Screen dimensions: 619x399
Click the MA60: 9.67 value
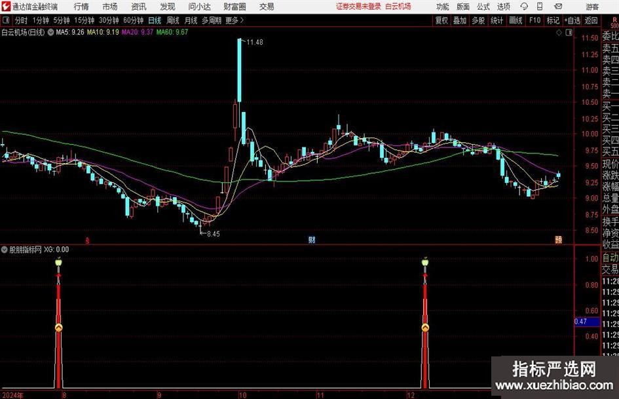tap(172, 32)
